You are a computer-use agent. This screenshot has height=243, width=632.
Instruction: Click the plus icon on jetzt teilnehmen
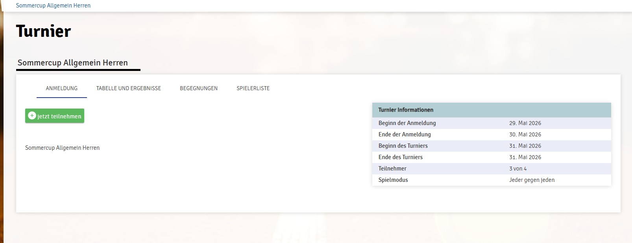(32, 116)
